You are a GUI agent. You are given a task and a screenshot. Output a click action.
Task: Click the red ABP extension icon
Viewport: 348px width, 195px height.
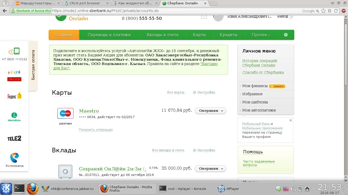click(344, 11)
